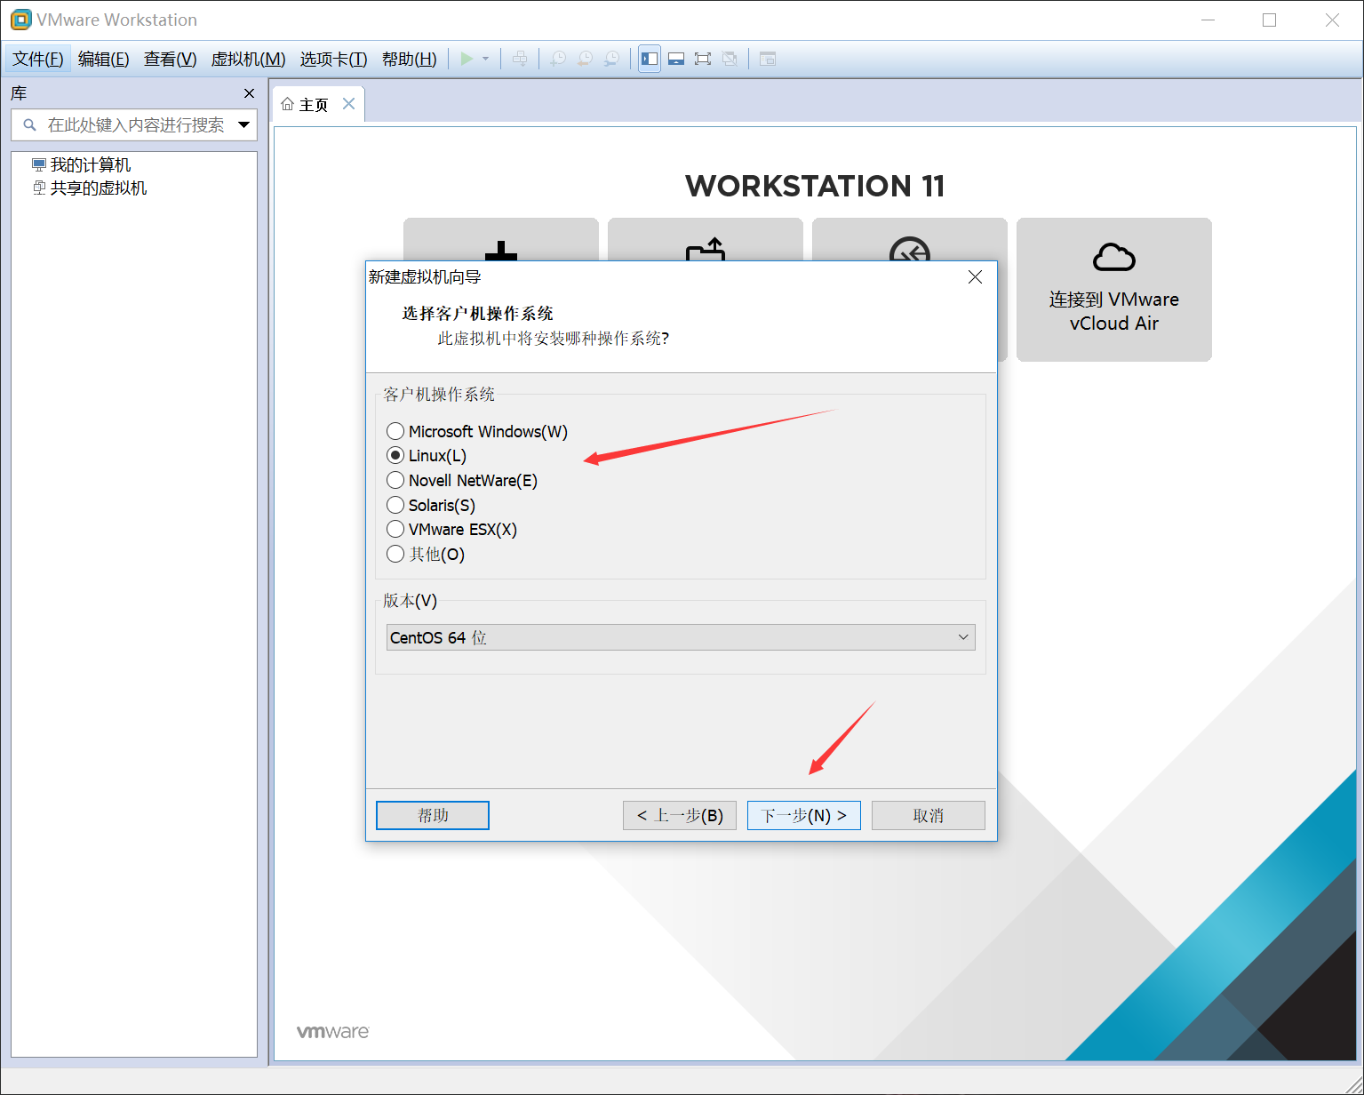Select the 其他(O) radio button
Screen dimensions: 1364x1095
pyautogui.click(x=395, y=554)
